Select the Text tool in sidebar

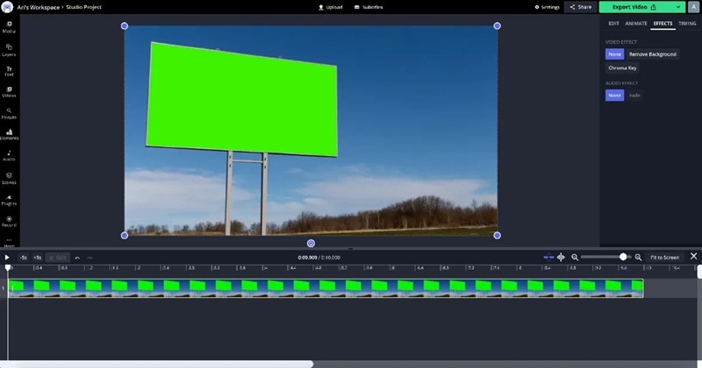click(x=9, y=71)
